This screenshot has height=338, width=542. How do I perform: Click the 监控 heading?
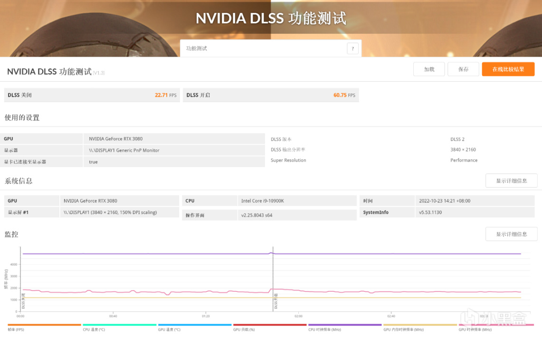pyautogui.click(x=11, y=235)
